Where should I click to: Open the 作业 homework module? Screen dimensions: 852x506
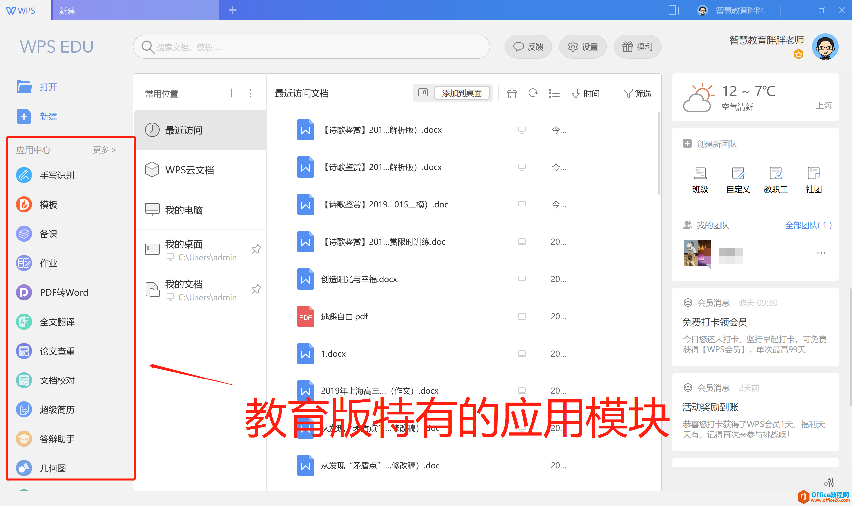(37, 263)
